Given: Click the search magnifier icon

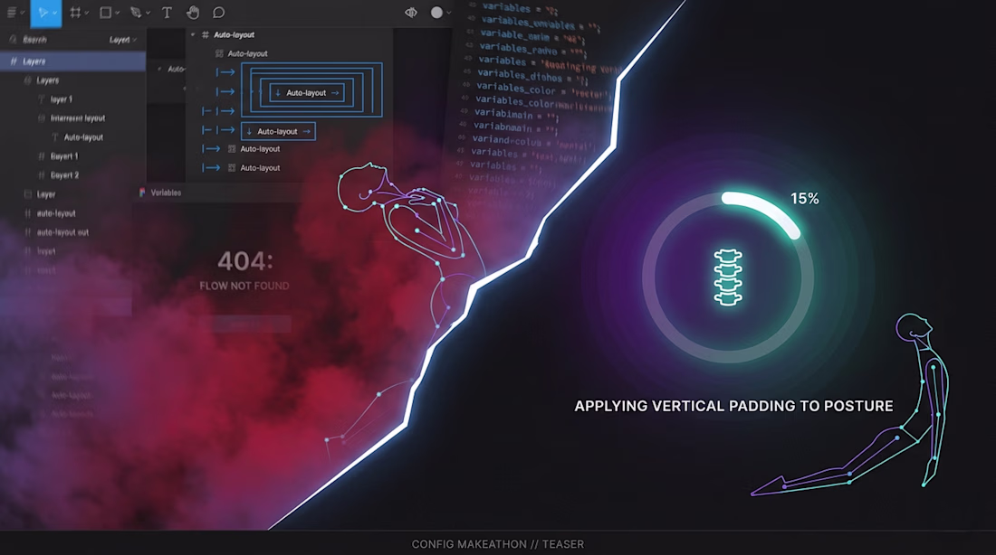Looking at the screenshot, I should pyautogui.click(x=13, y=40).
